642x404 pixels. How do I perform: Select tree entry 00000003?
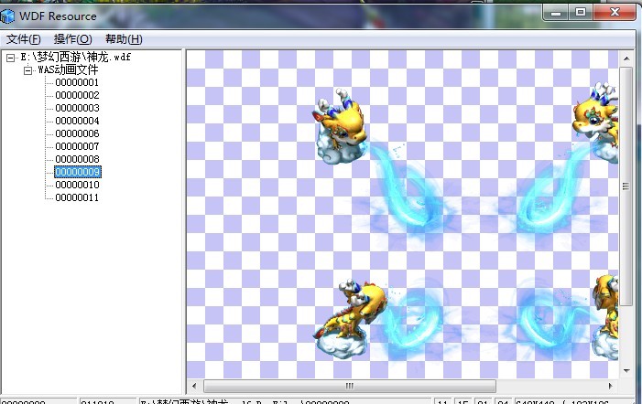coord(77,108)
